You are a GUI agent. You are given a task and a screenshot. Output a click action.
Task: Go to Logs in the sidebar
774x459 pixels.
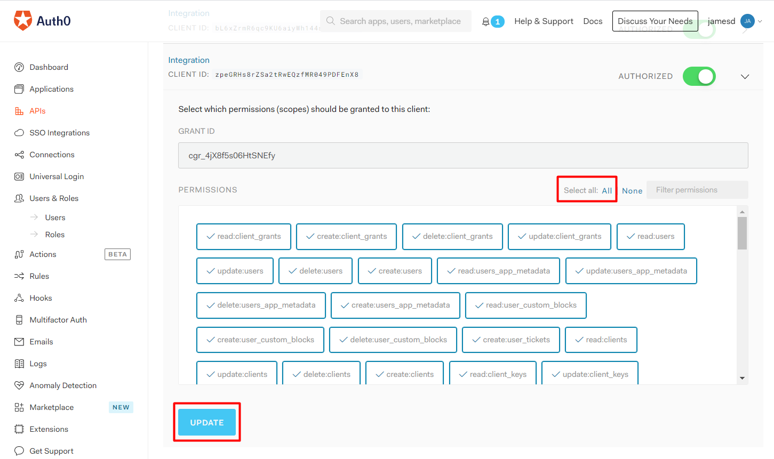[38, 364]
